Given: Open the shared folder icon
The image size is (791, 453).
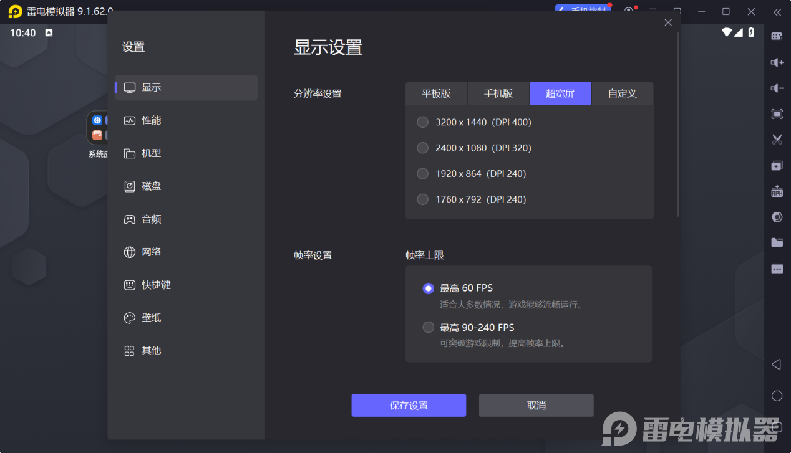Looking at the screenshot, I should coord(777,242).
